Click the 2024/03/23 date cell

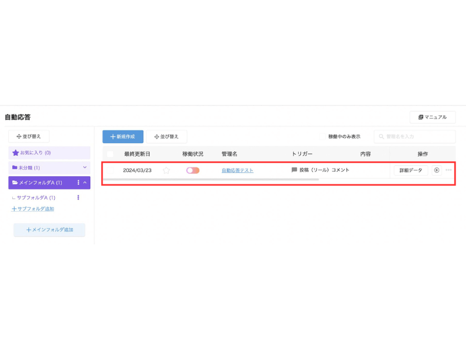(137, 170)
